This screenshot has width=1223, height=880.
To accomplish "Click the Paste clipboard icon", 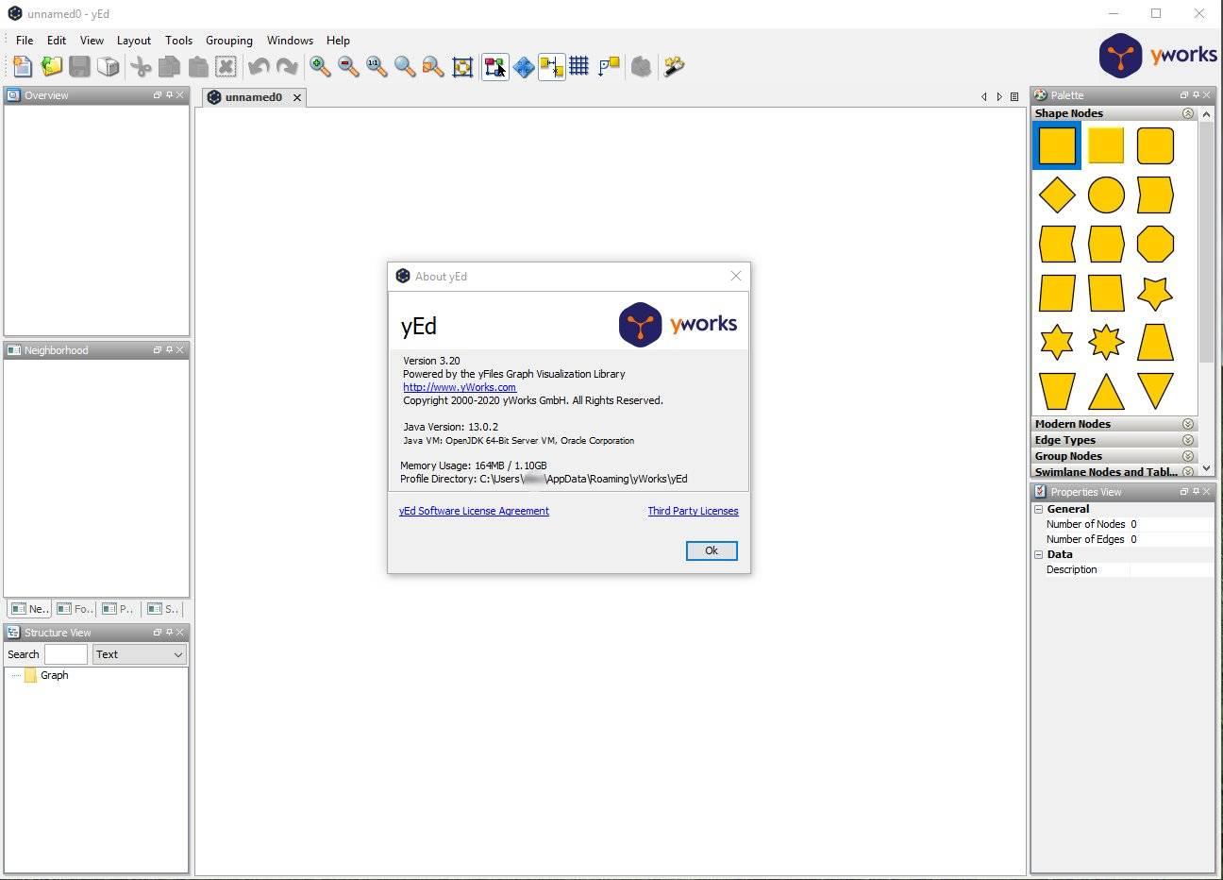I will (197, 66).
